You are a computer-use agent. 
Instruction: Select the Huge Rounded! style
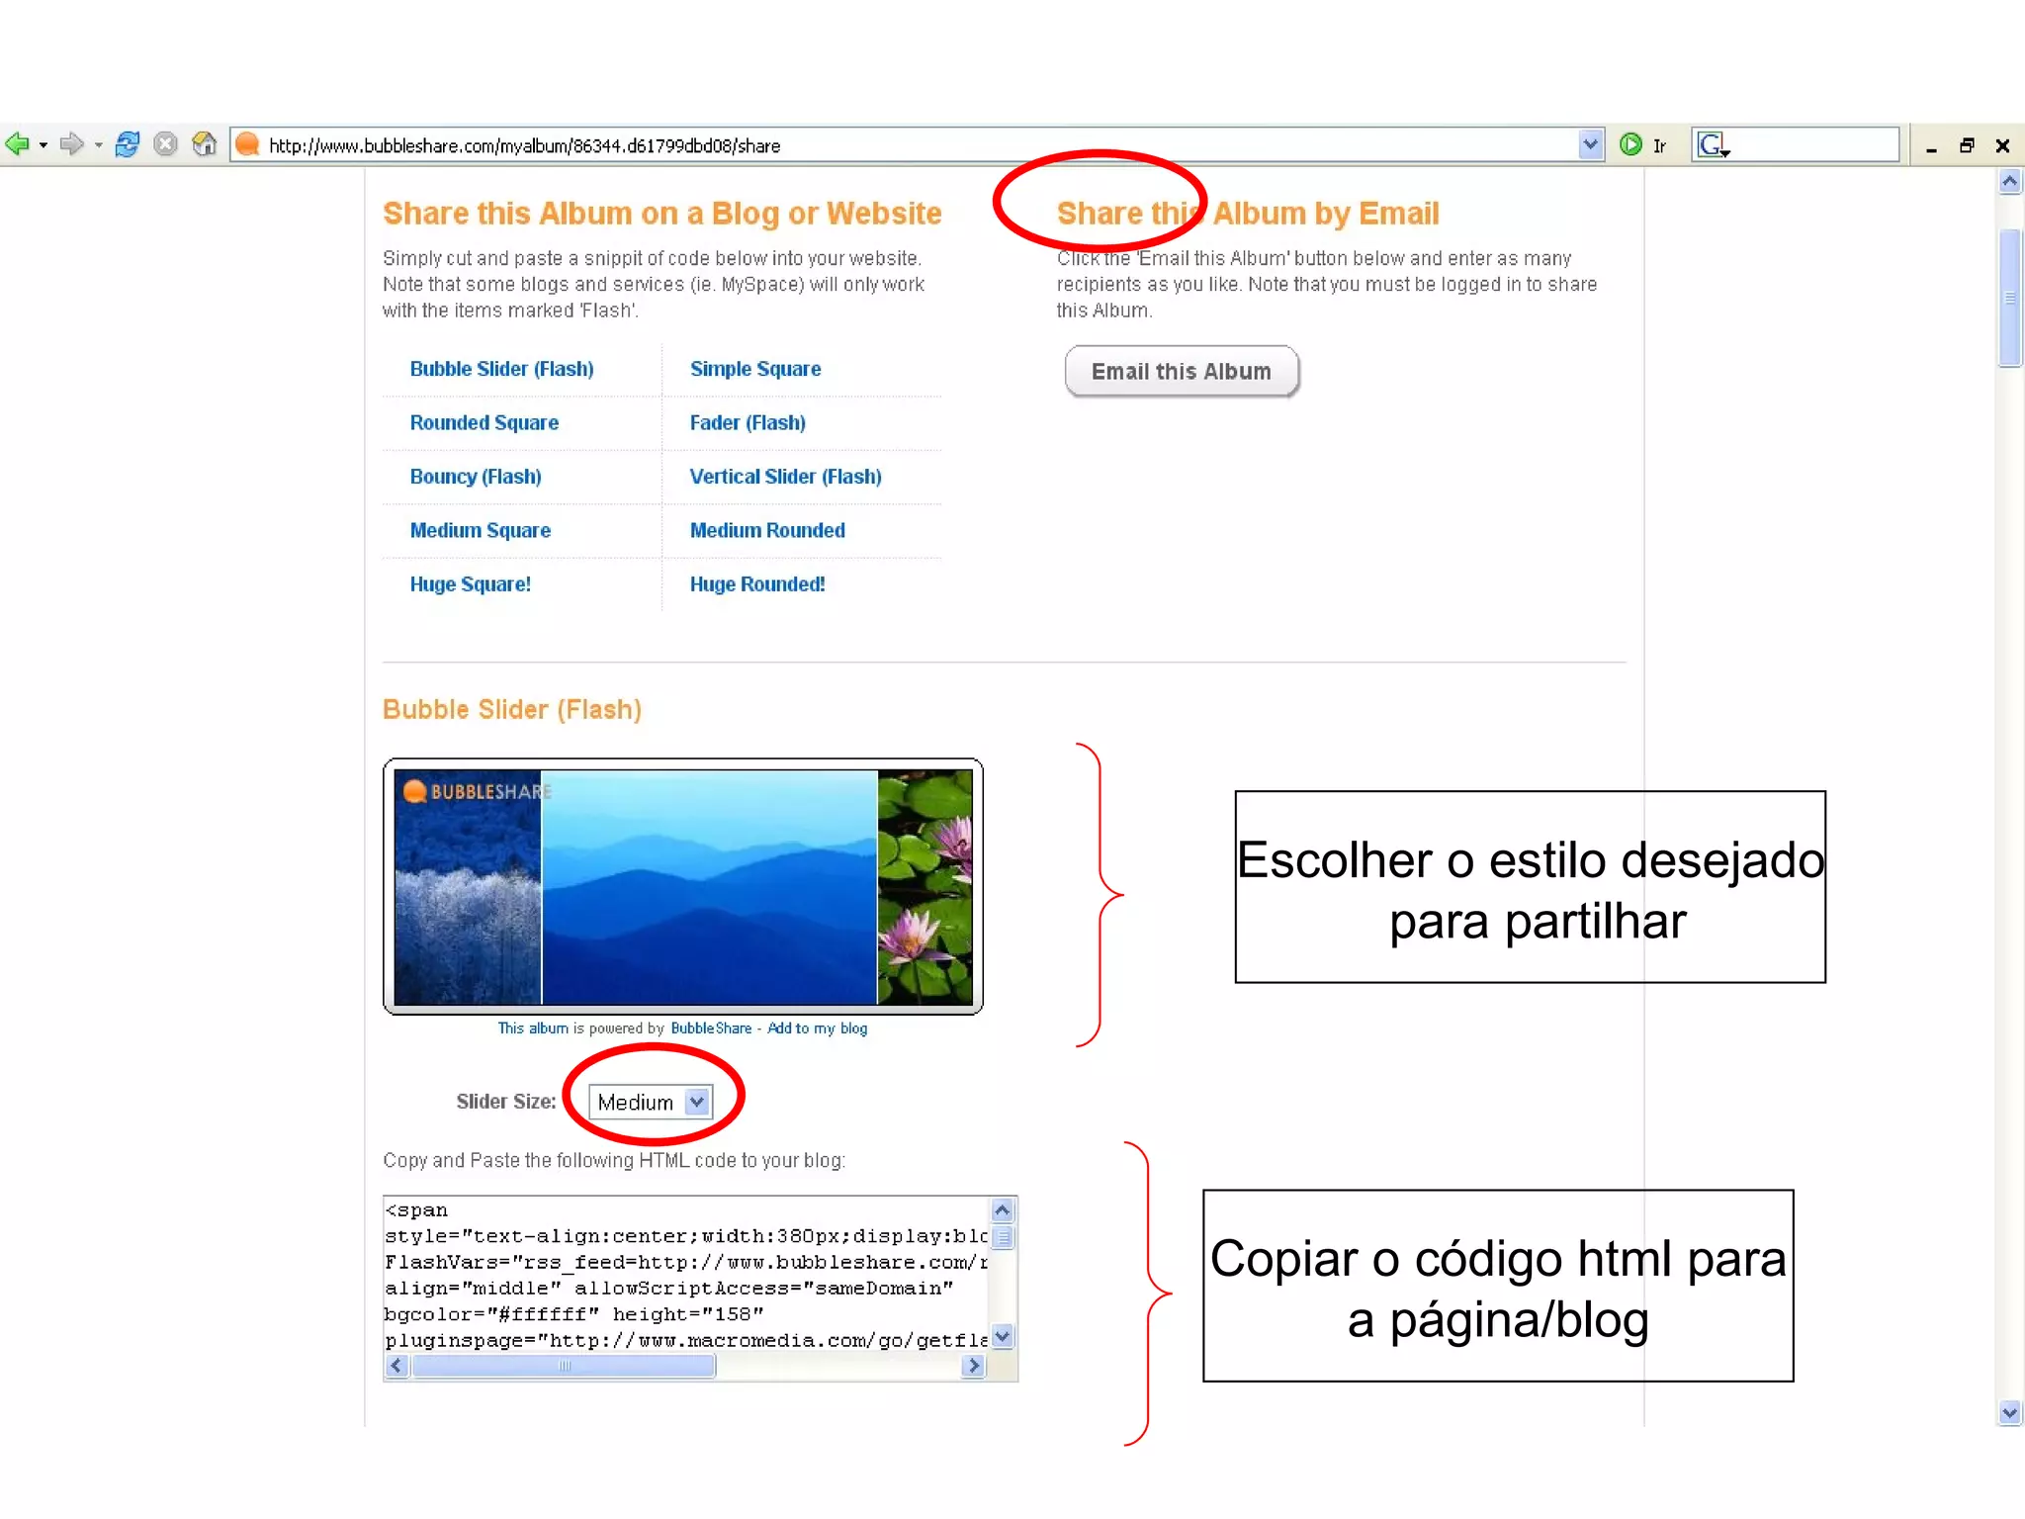[x=757, y=584]
